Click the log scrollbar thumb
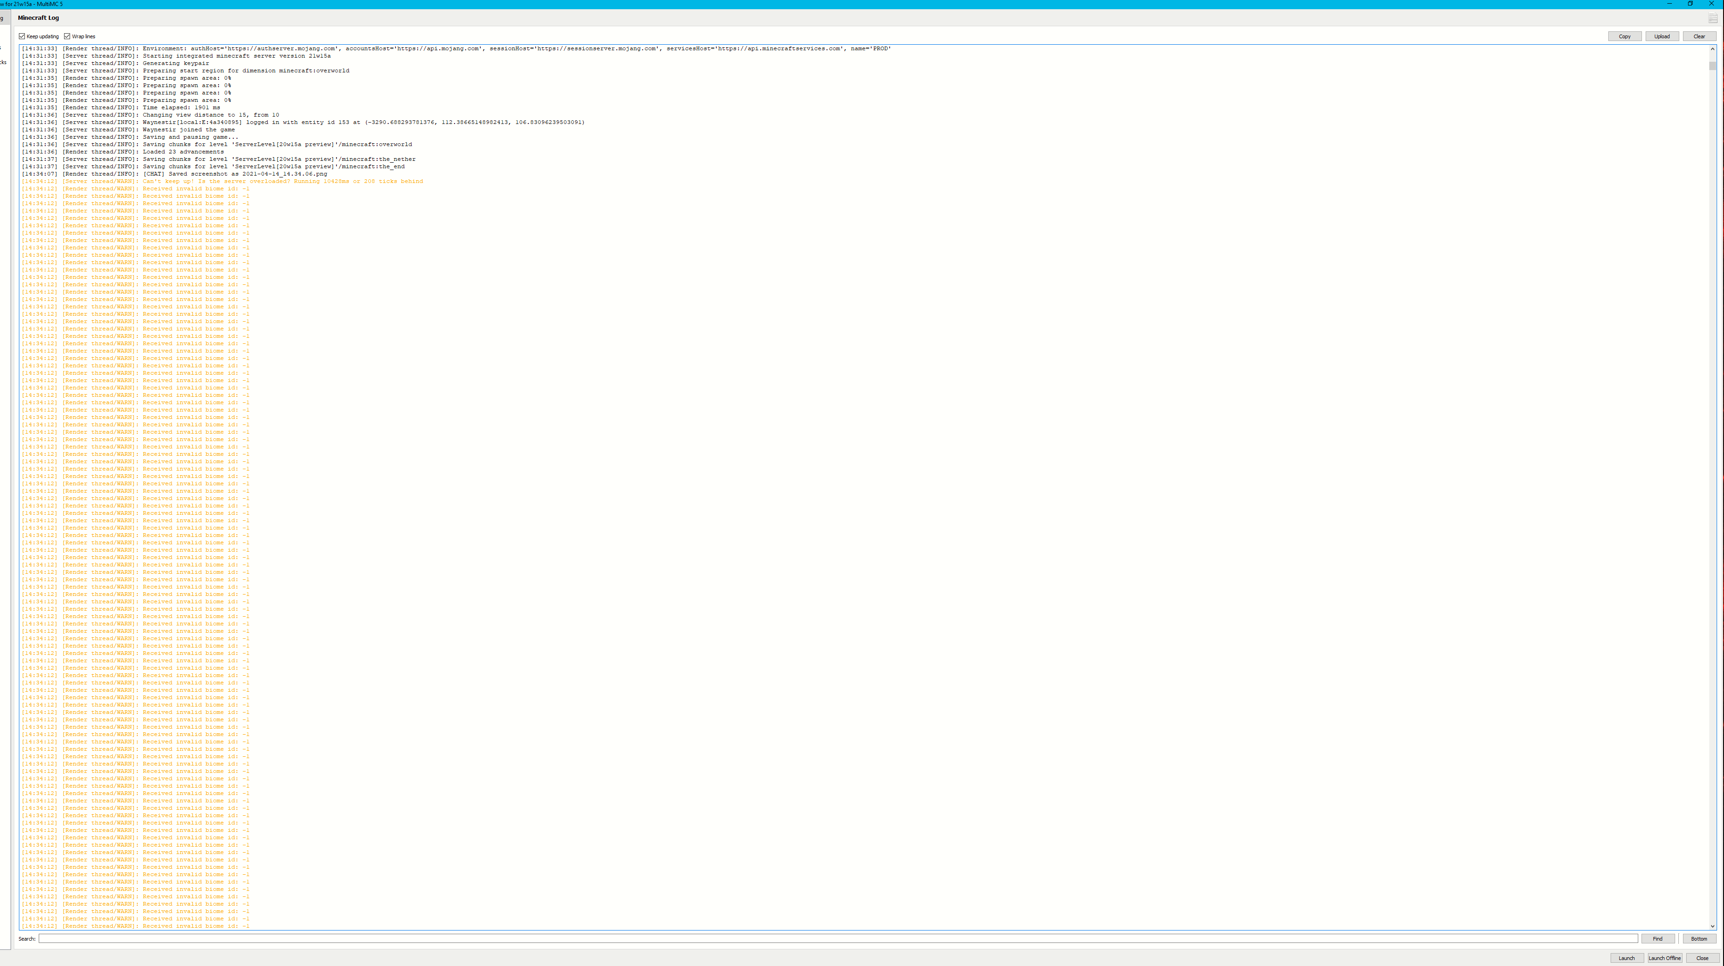The height and width of the screenshot is (966, 1724). pos(1712,65)
